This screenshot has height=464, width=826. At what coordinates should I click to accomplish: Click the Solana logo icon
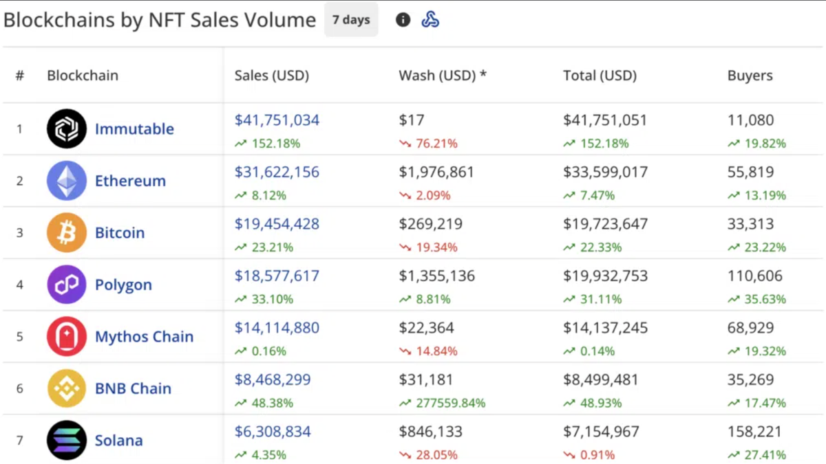tap(67, 440)
